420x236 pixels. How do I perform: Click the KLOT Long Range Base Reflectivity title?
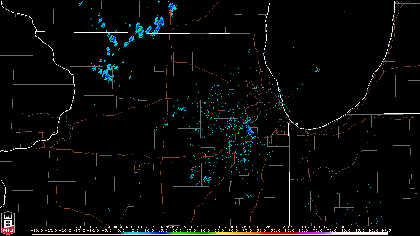115,227
